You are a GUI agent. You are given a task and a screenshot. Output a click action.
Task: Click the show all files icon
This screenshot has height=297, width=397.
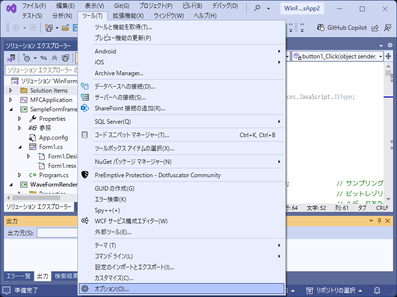(66, 58)
